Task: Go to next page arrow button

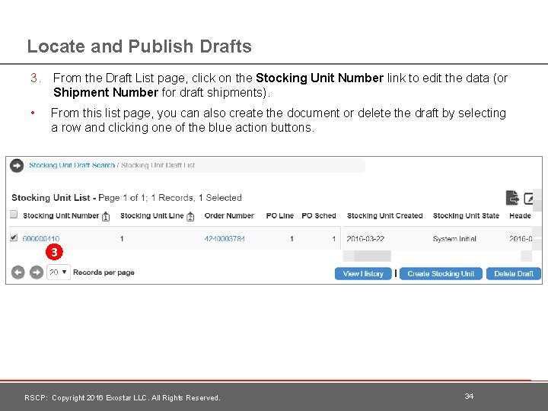Action: click(37, 272)
